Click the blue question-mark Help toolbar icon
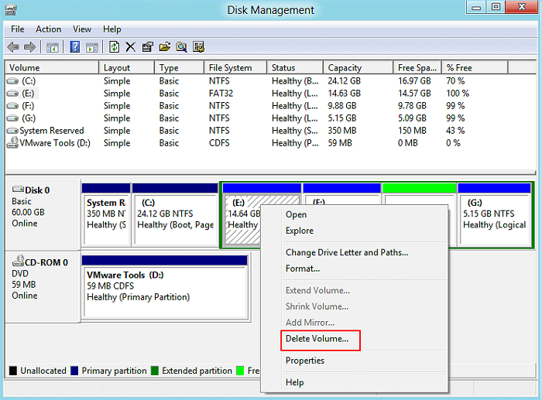This screenshot has width=542, height=400. click(x=75, y=47)
